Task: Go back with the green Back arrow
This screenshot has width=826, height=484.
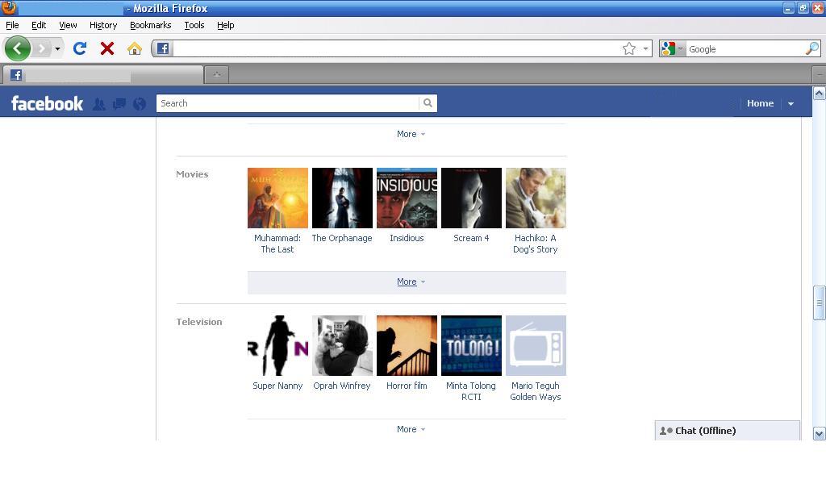Action: pyautogui.click(x=18, y=49)
